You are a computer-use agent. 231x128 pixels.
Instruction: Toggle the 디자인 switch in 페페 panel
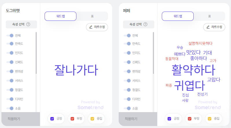click(127, 99)
